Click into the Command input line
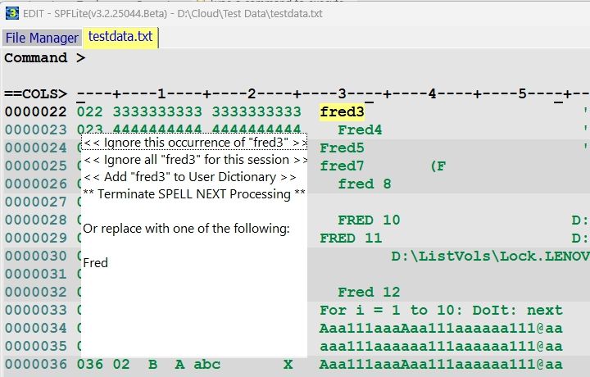This screenshot has height=377, width=590. [328, 58]
